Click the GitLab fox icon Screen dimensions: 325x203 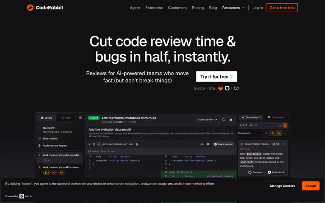tap(220, 88)
